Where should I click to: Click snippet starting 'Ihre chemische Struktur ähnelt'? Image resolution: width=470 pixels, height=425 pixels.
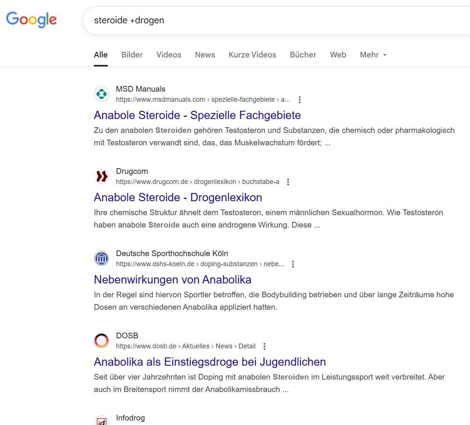click(268, 219)
